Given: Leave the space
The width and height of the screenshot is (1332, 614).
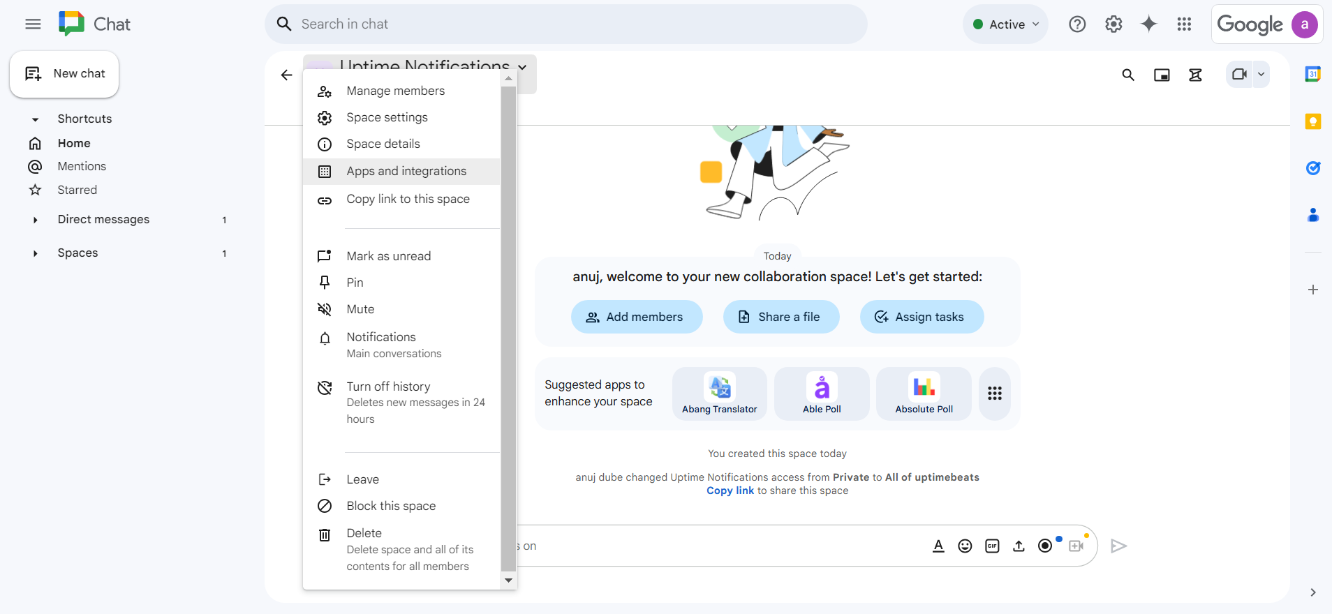Looking at the screenshot, I should pos(401,479).
